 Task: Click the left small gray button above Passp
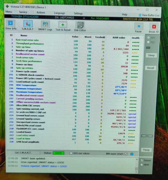pyautogui.click(x=144, y=136)
